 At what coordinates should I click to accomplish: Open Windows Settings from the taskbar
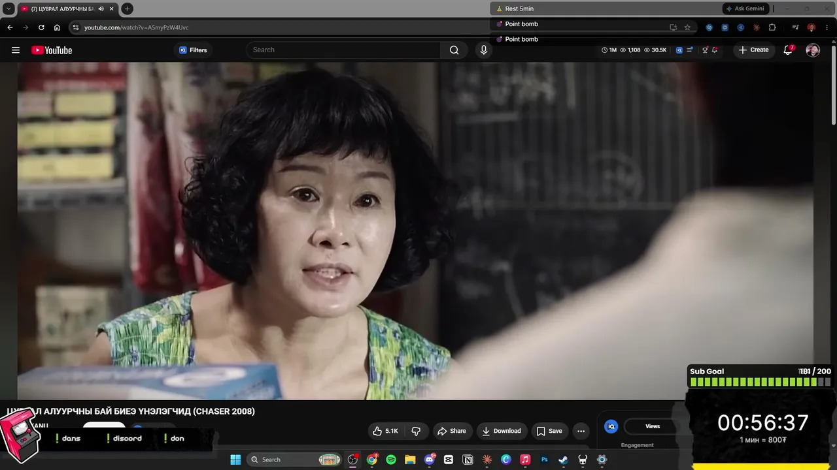[602, 460]
